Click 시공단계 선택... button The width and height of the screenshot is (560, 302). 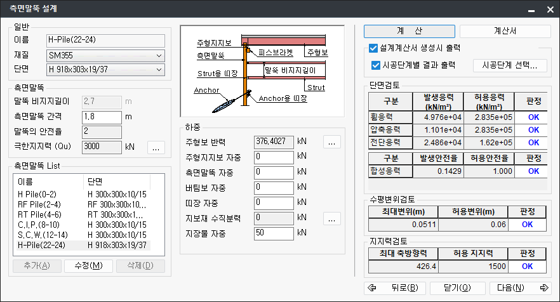(x=510, y=65)
